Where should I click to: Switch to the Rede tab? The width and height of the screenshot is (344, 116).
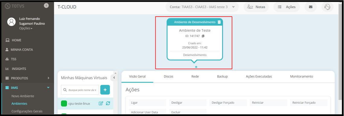point(195,77)
